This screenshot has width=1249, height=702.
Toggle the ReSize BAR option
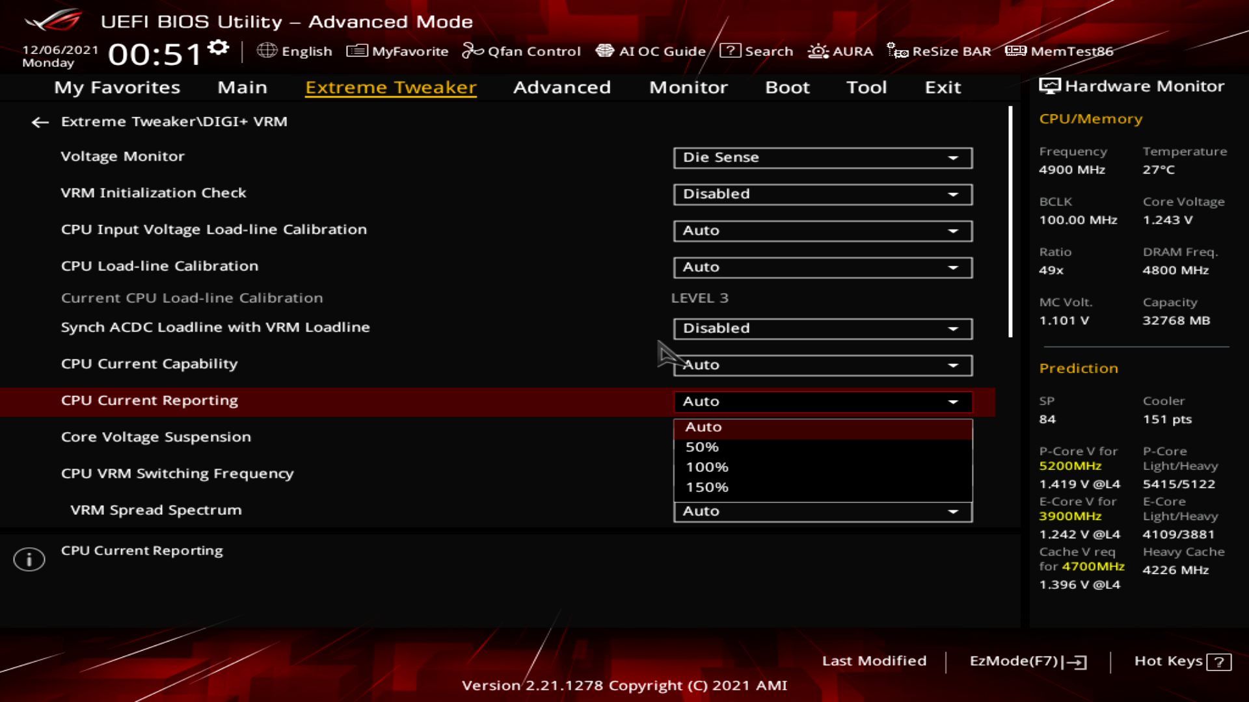pyautogui.click(x=939, y=51)
